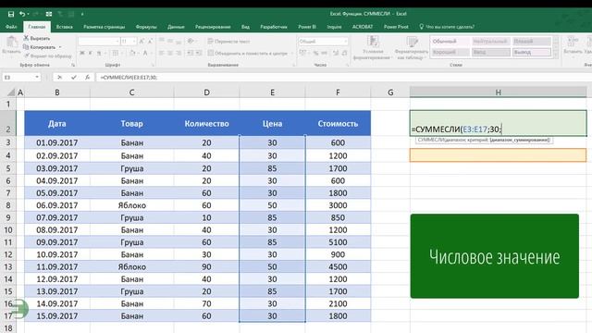Toggle Italic (К) formatting
Viewport: 592px width, 333px height.
pos(91,54)
